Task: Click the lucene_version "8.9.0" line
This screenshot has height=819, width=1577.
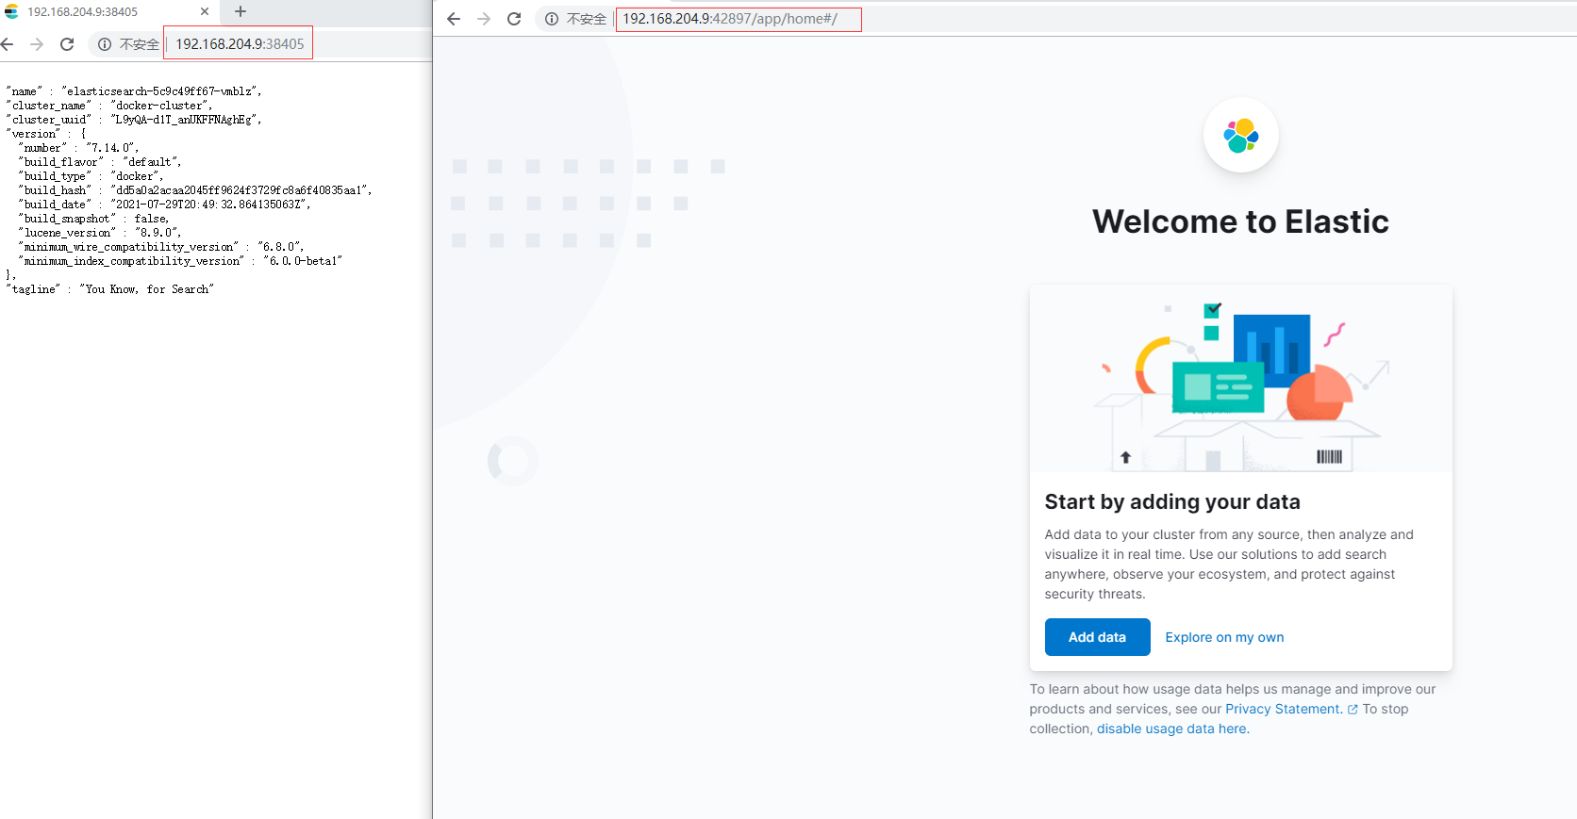Action: pos(100,233)
